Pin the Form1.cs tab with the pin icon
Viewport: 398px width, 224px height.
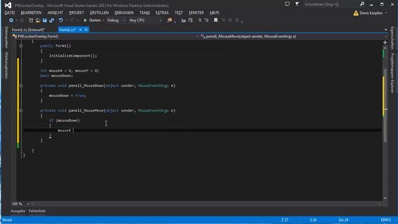click(x=80, y=30)
